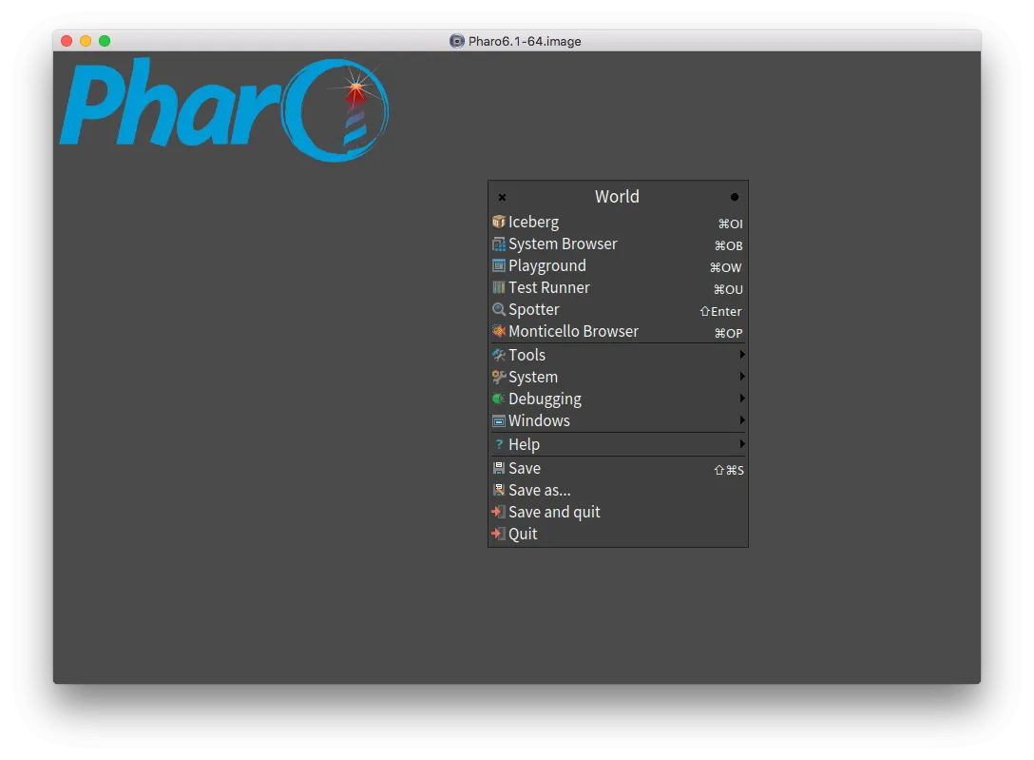Click the ⌘OP shortcut text
The height and width of the screenshot is (760, 1034).
729,333
